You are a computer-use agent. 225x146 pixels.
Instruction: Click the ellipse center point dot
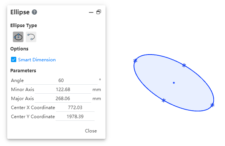tap(174, 83)
